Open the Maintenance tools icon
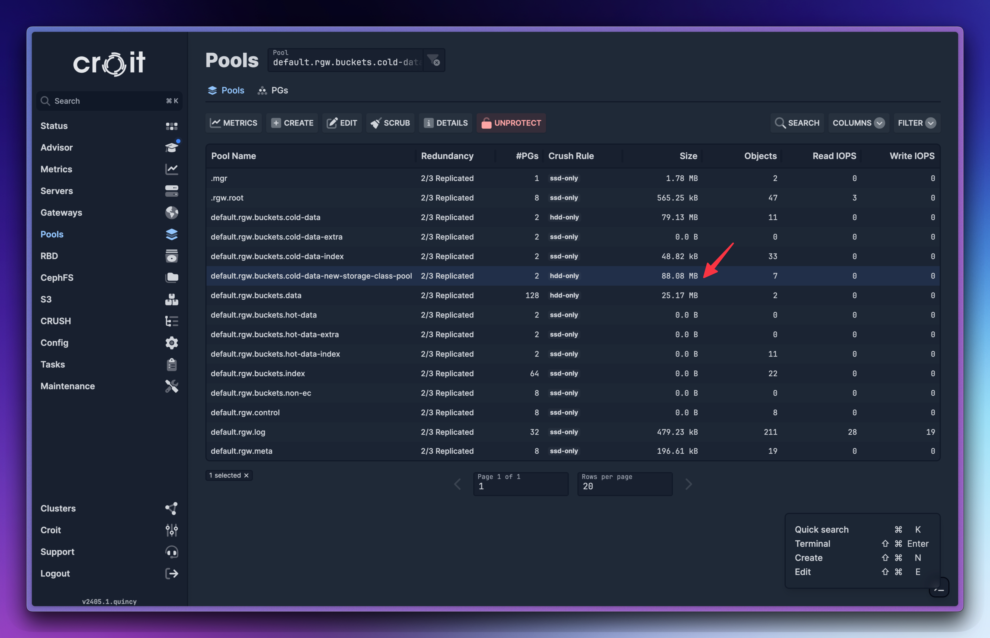990x638 pixels. pos(171,386)
